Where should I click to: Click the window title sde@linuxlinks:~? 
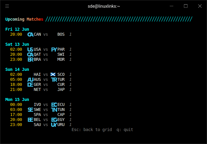(104, 6)
